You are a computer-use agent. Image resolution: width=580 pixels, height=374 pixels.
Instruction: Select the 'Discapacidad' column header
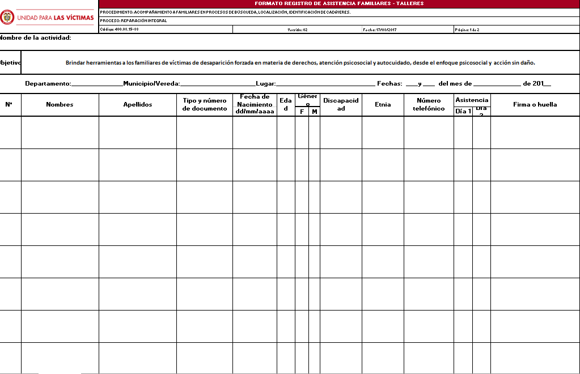tap(341, 105)
